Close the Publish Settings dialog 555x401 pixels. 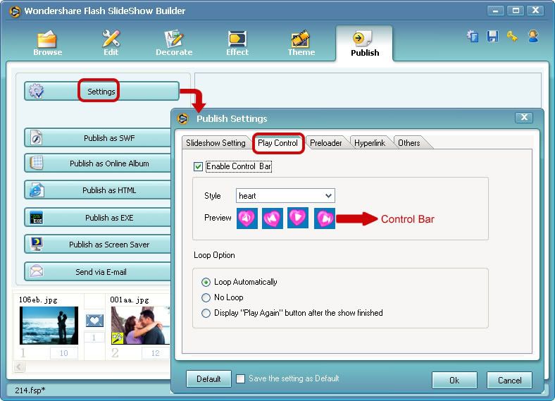coord(524,117)
